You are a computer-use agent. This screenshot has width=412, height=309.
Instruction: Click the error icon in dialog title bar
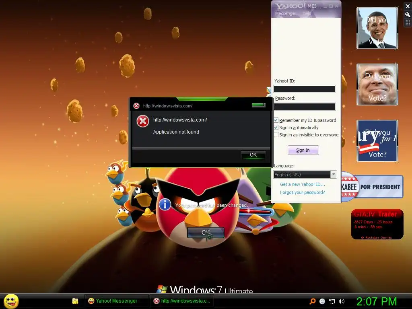pos(136,106)
